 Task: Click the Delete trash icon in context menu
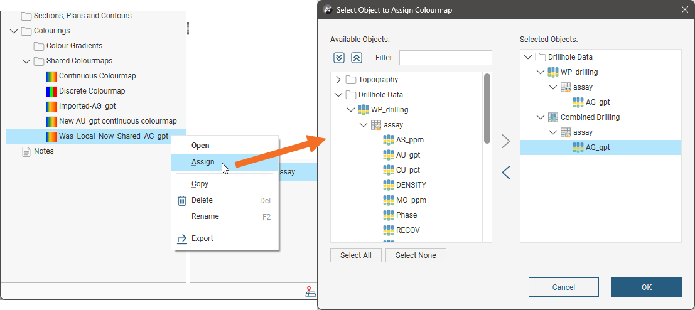(182, 201)
